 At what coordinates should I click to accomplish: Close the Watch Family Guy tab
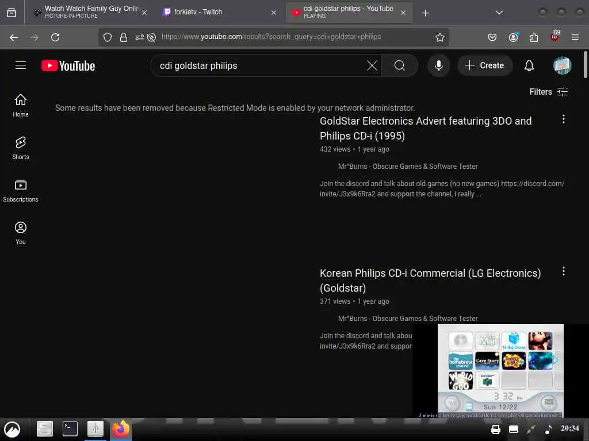coord(144,13)
